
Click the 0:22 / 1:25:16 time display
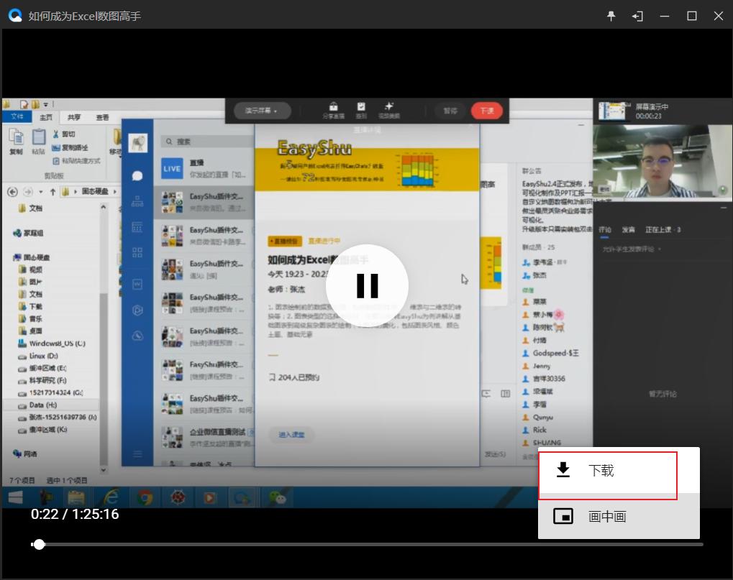75,514
